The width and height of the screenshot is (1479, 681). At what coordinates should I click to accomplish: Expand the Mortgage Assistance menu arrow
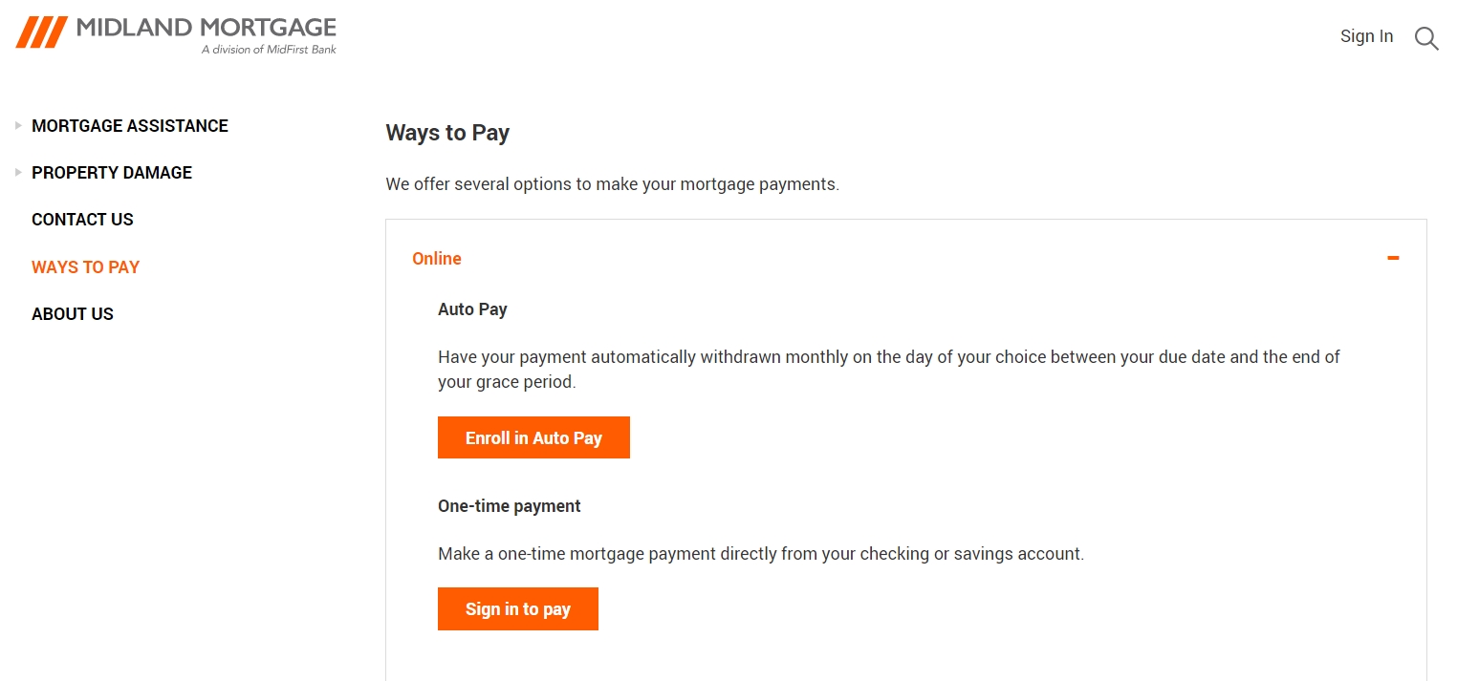(18, 124)
